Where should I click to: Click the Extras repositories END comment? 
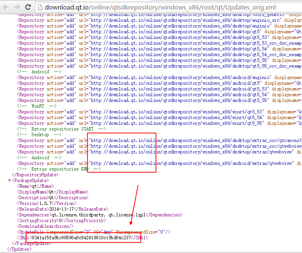pos(59,169)
